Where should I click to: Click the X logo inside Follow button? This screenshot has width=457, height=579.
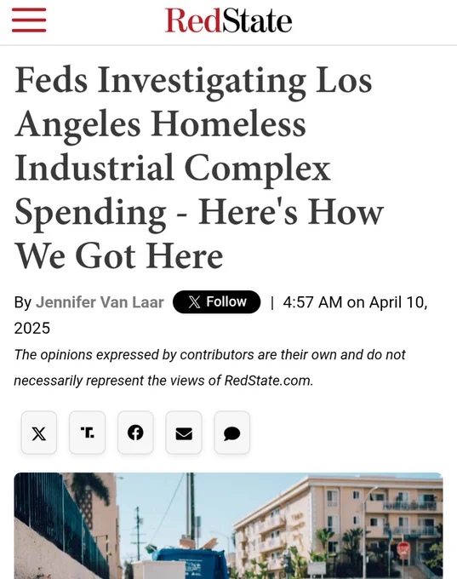click(x=194, y=302)
